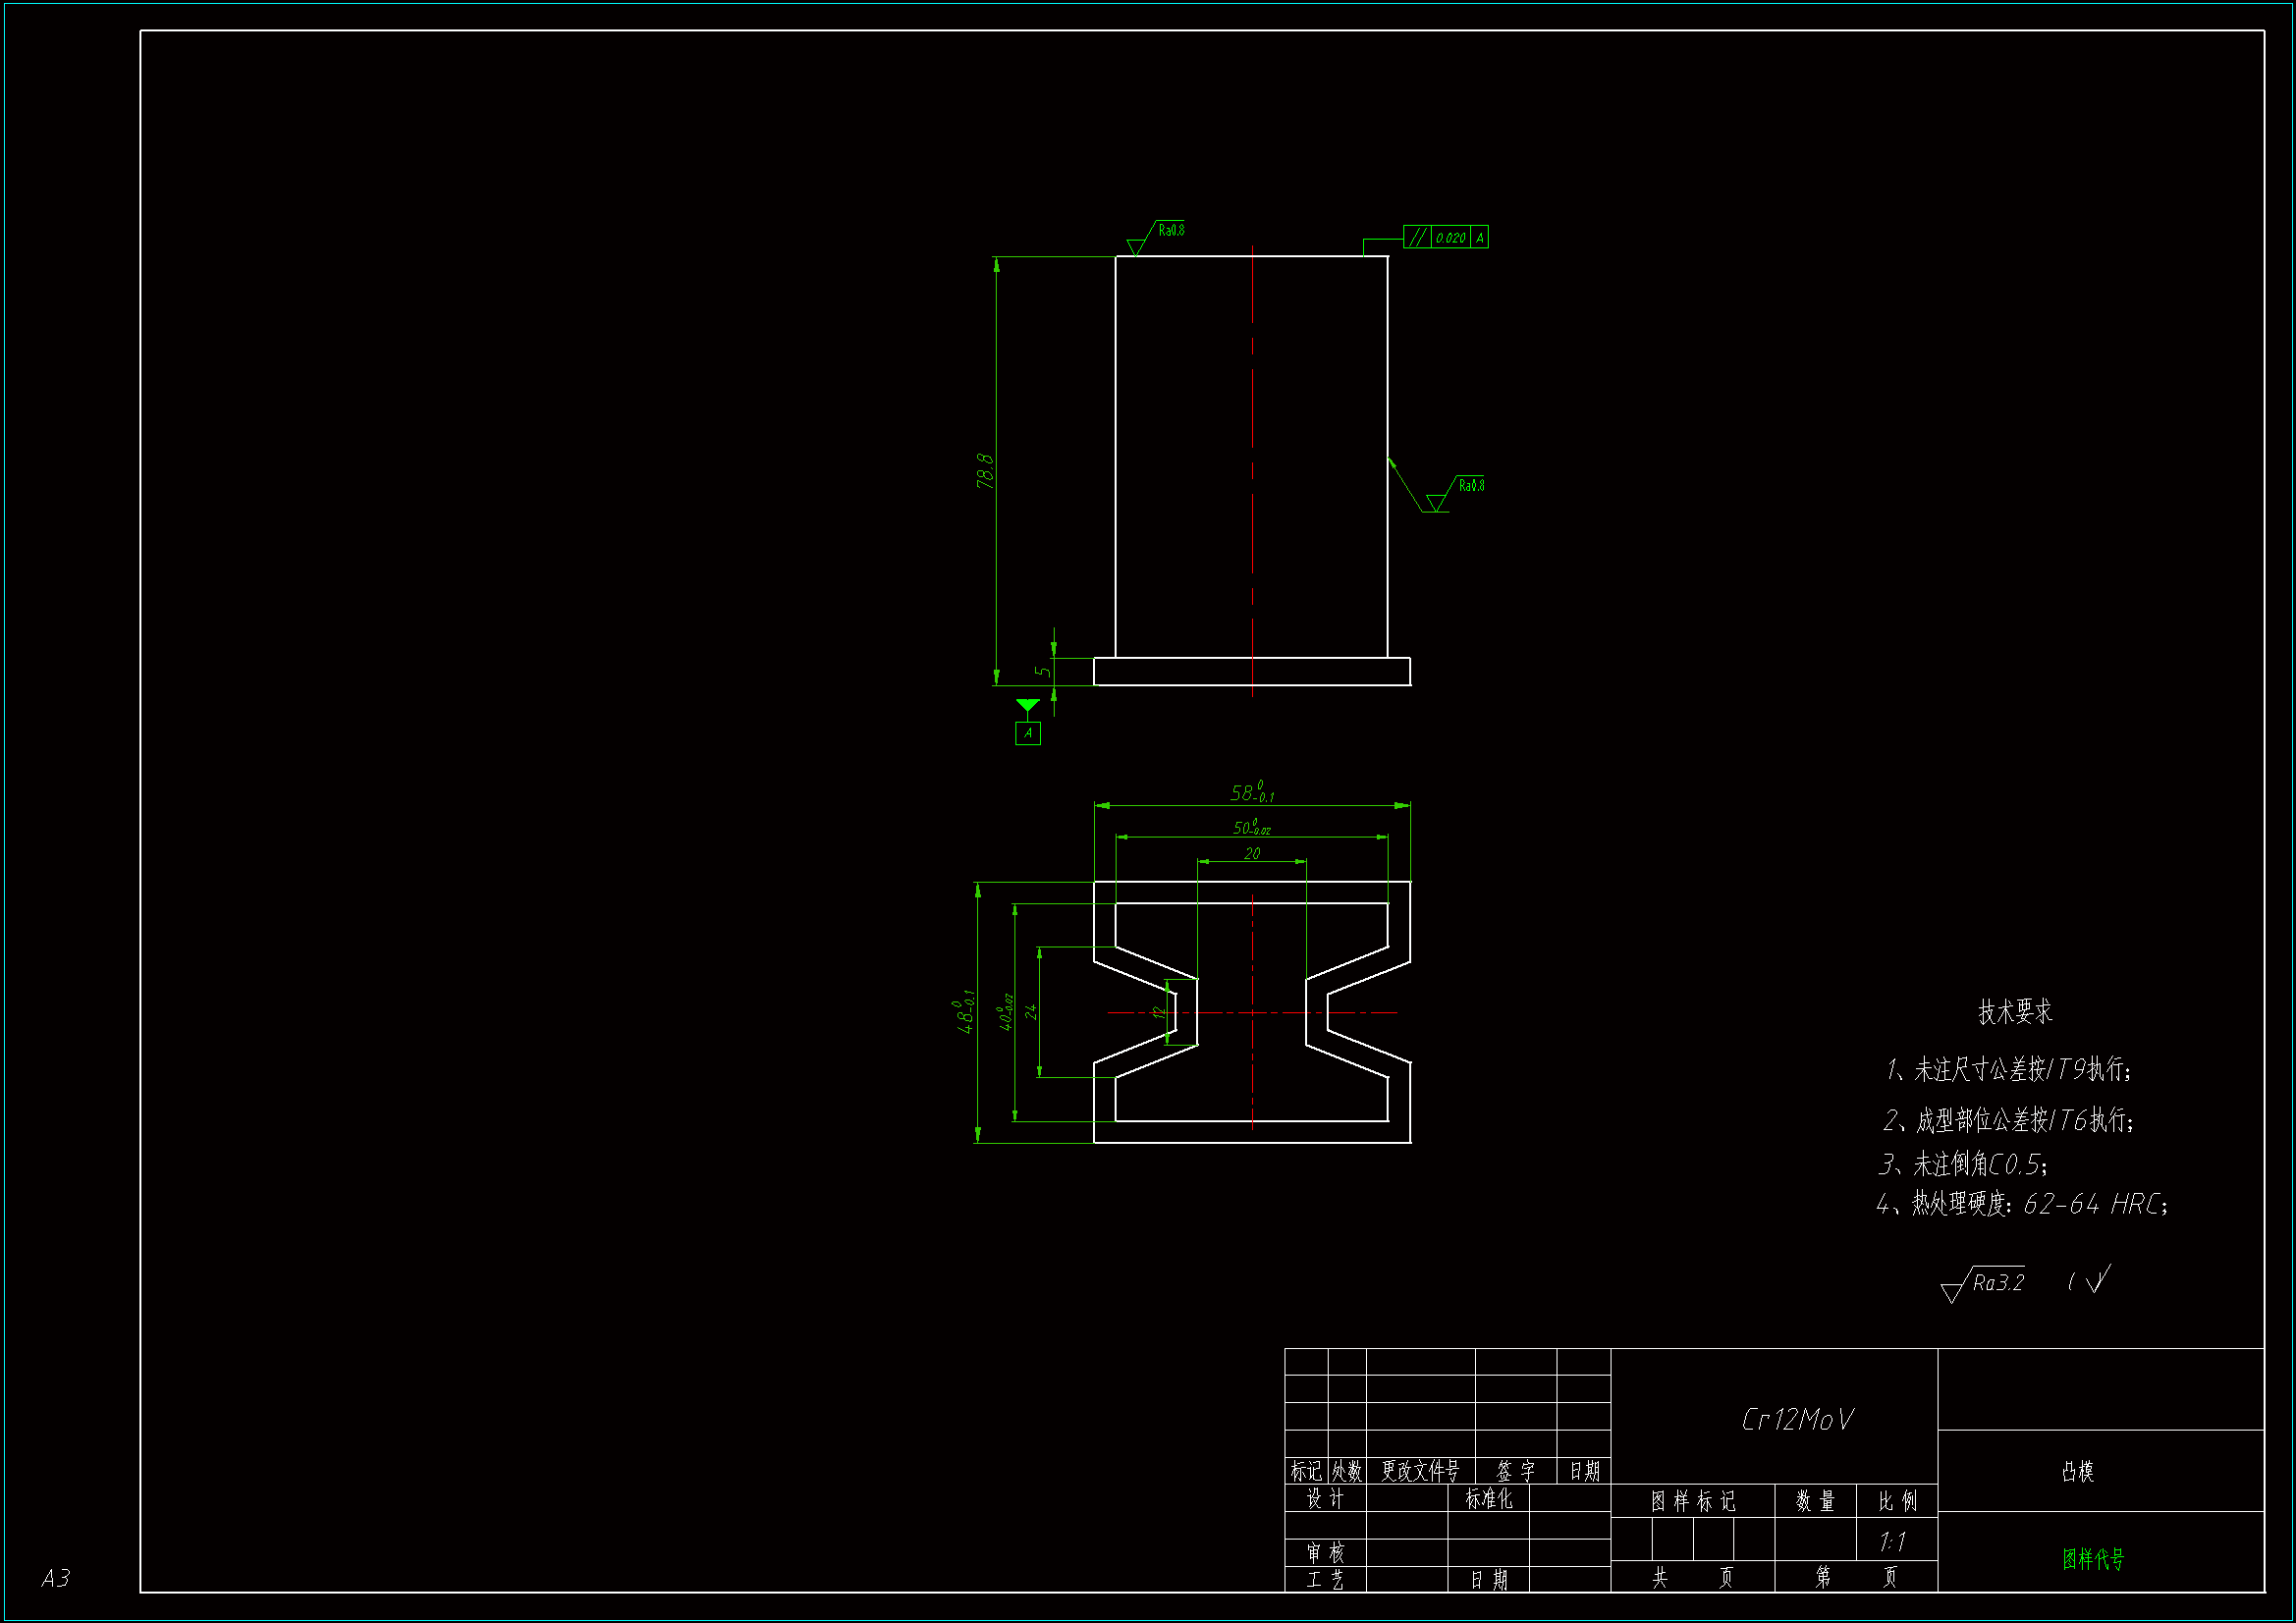2296x1623 pixels.
Task: Click the datum A triangle symbol
Action: click(1027, 705)
